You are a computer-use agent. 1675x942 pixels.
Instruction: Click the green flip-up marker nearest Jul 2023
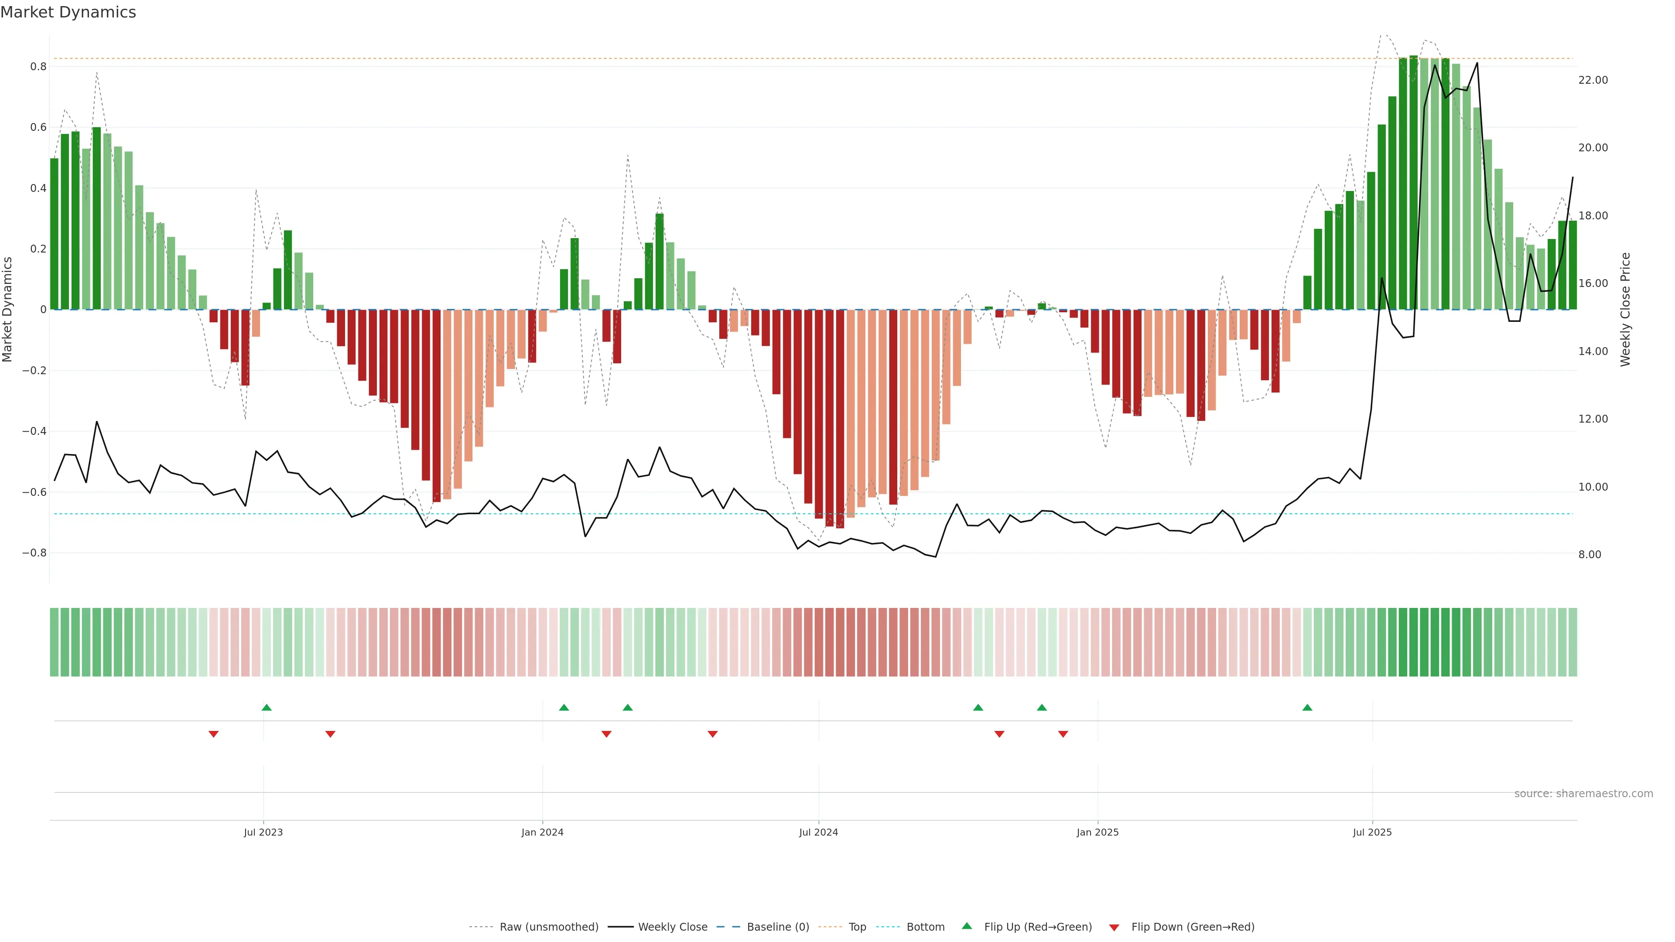(x=267, y=707)
